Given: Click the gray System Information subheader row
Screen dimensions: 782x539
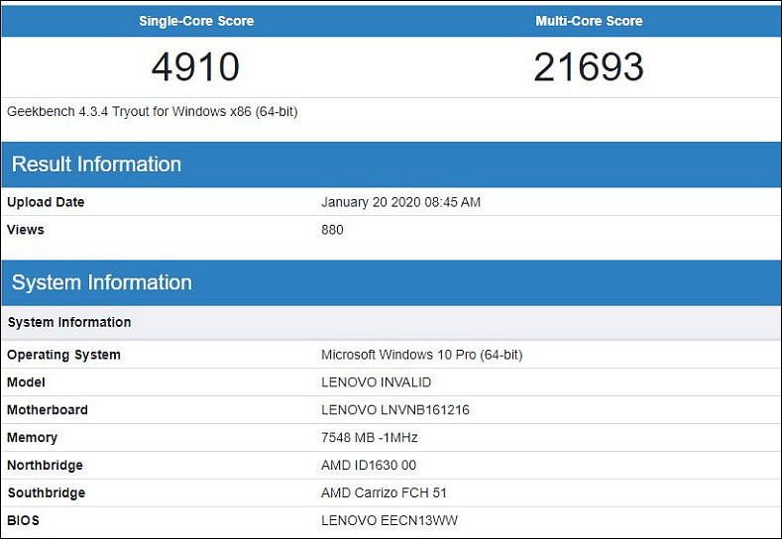Looking at the screenshot, I should coord(391,323).
